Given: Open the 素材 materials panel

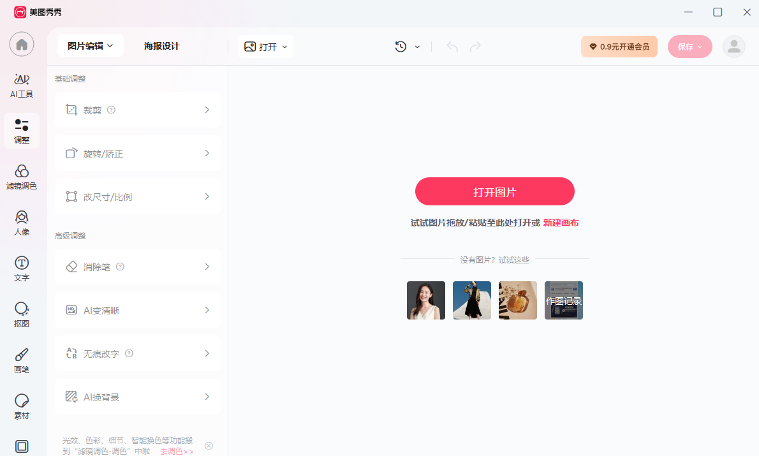Looking at the screenshot, I should [x=22, y=406].
